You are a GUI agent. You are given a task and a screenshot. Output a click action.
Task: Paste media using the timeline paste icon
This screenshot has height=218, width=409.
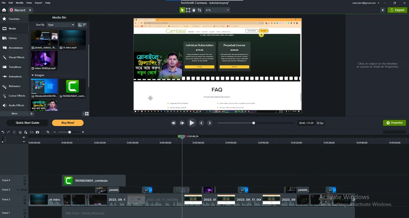pos(26,132)
